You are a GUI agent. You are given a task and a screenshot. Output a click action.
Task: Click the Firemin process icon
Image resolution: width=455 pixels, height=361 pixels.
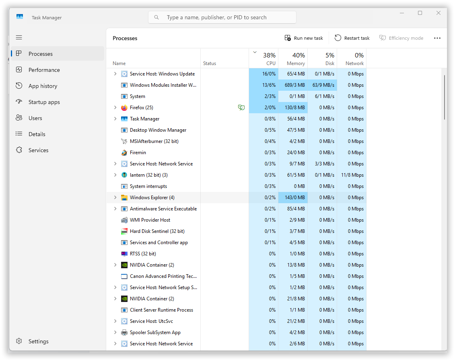[124, 153]
